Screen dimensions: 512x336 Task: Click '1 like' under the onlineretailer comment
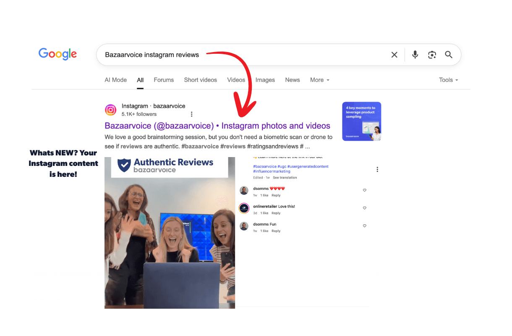pyautogui.click(x=264, y=213)
